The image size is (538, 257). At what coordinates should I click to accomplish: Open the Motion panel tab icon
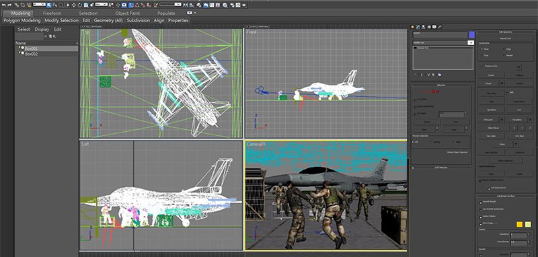coord(429,27)
